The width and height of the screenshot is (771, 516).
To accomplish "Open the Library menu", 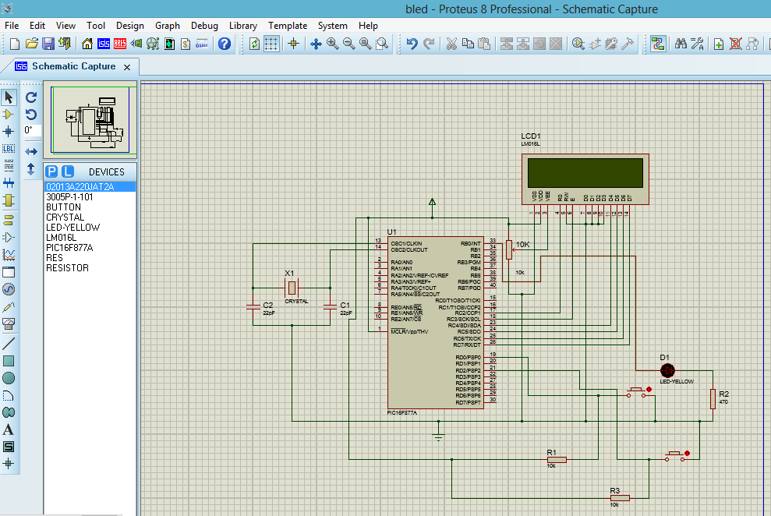I will tap(242, 26).
